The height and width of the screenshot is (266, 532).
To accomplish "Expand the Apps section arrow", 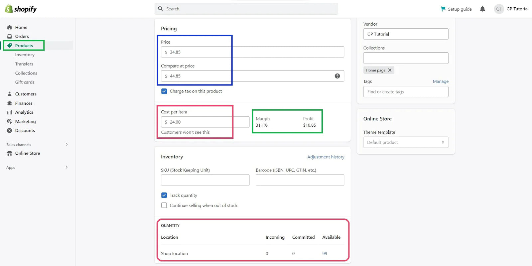I will tap(66, 167).
